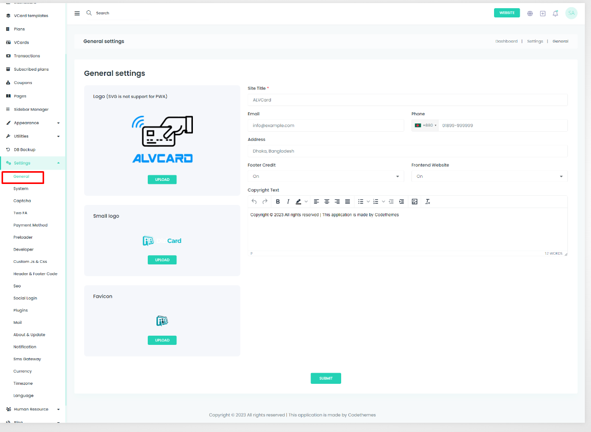Submit the general settings form
This screenshot has height=432, width=591.
326,378
